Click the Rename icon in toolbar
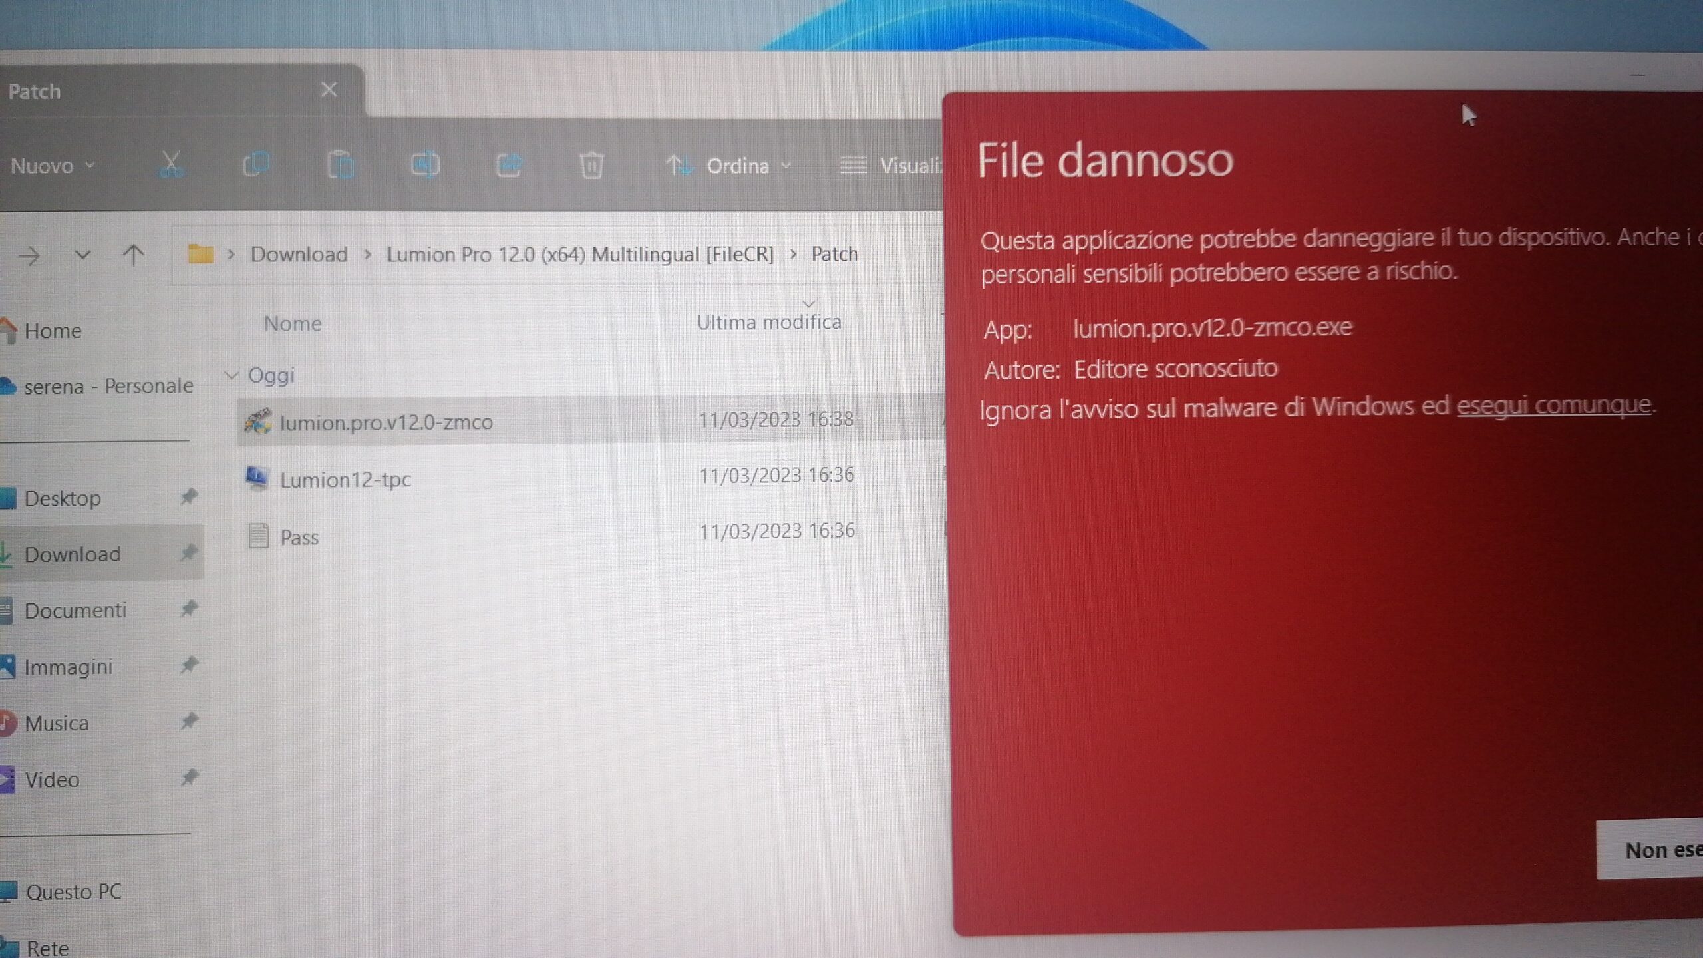The height and width of the screenshot is (958, 1703). point(425,164)
